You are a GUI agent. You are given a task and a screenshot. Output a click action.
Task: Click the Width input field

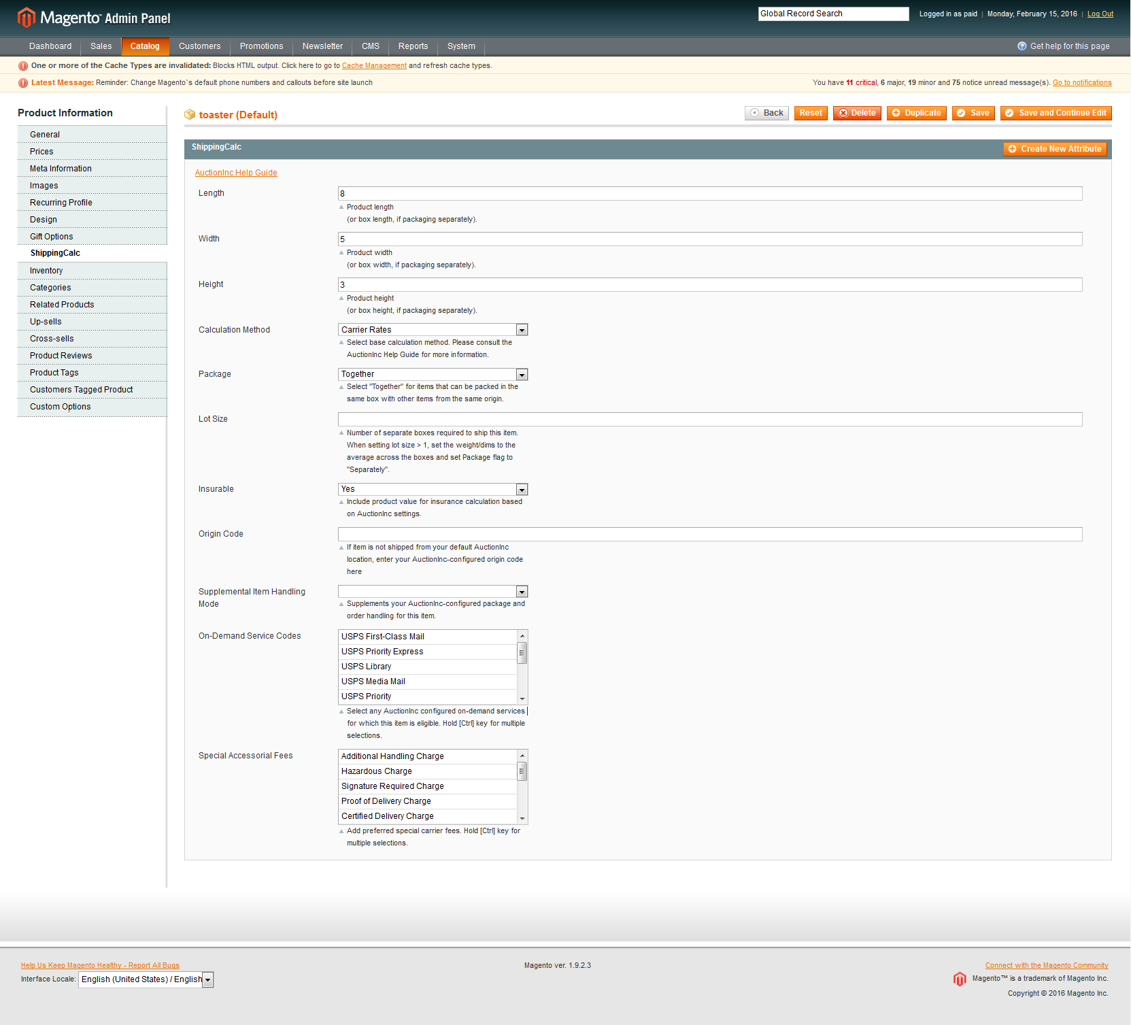[x=710, y=239]
